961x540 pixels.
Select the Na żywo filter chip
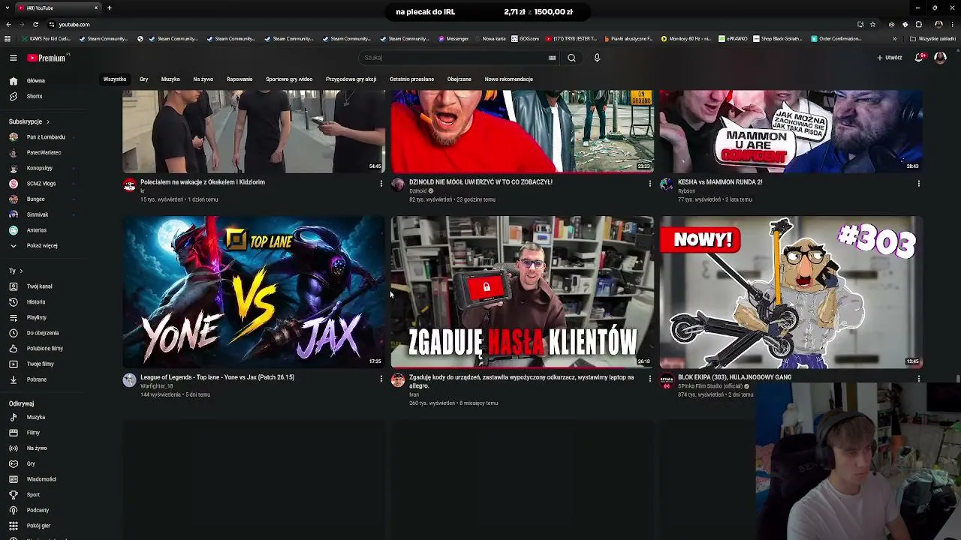203,79
